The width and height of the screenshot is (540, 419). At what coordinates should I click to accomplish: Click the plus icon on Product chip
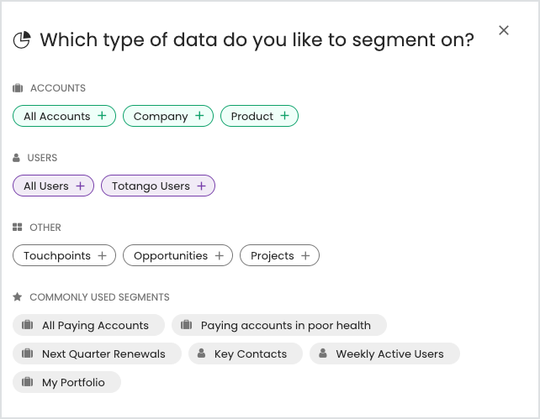click(x=285, y=116)
